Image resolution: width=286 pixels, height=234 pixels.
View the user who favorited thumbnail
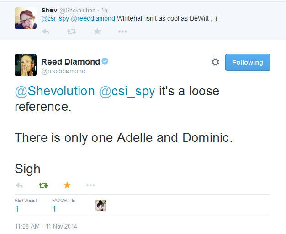[x=101, y=205]
